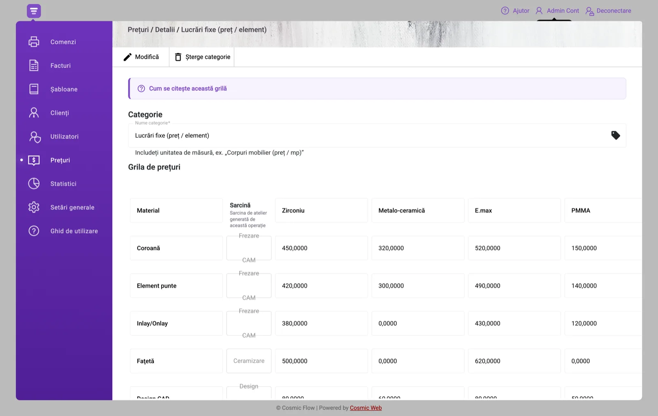
Task: Click Element punte price 300,0000
Action: click(x=418, y=286)
